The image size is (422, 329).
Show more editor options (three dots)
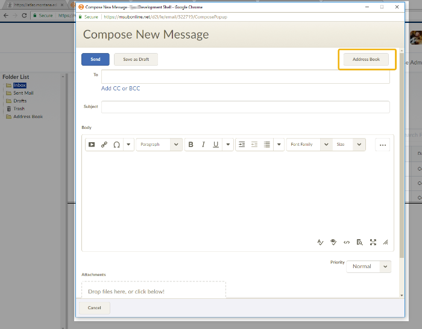tap(383, 145)
